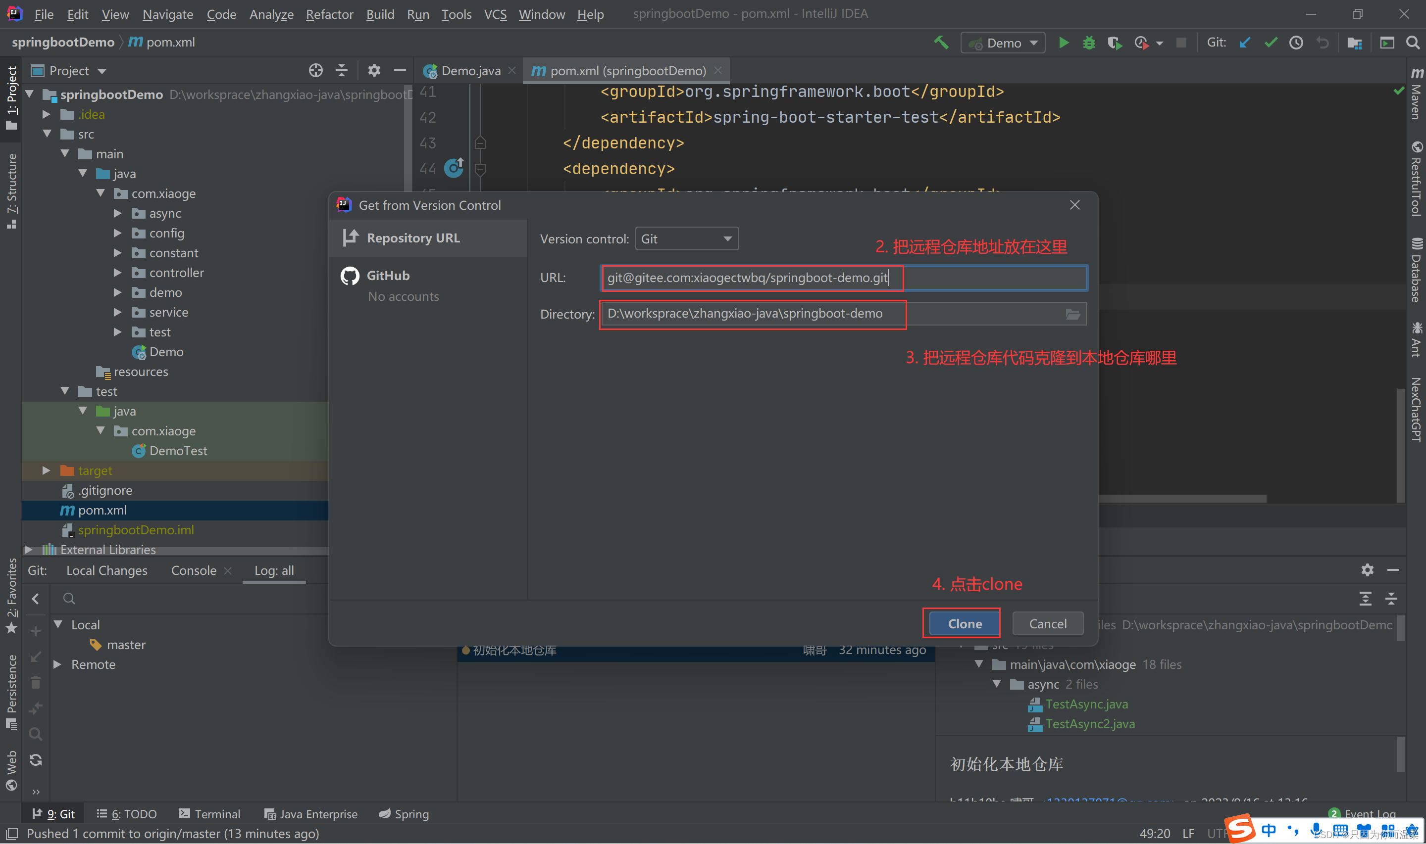Open Git show history clock icon

(1296, 43)
